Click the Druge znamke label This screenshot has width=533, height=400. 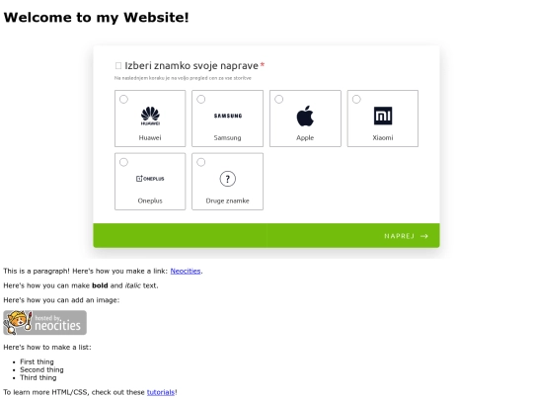click(227, 200)
